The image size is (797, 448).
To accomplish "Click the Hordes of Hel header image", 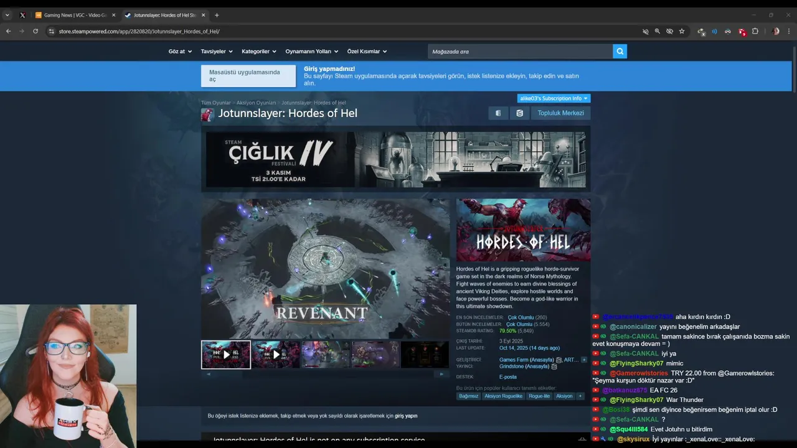I will (x=523, y=230).
